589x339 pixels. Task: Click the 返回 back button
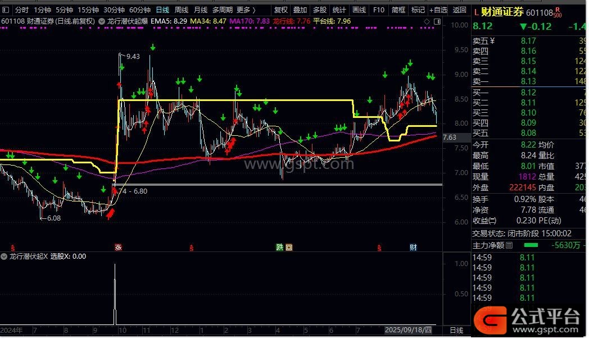pyautogui.click(x=459, y=10)
